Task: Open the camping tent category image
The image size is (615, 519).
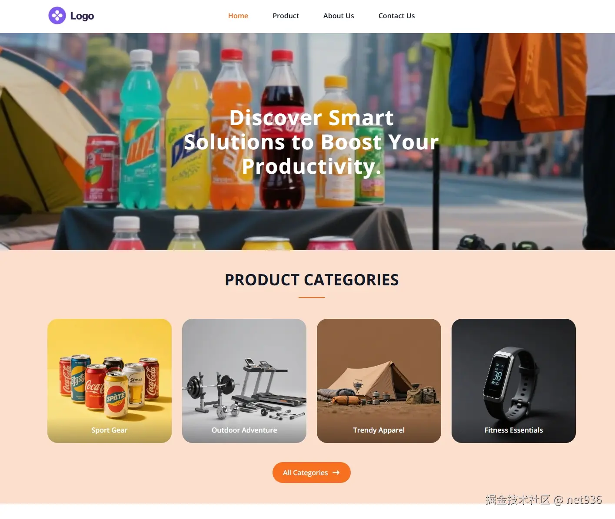Action: click(x=379, y=381)
